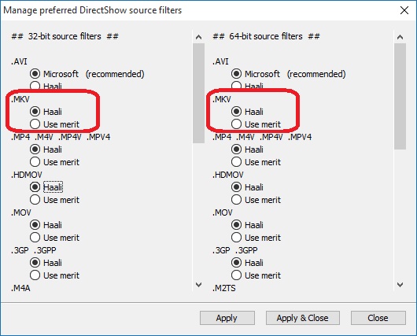Click up arrow of 32-bit list scrollbar
The width and height of the screenshot is (417, 336).
coord(198,37)
